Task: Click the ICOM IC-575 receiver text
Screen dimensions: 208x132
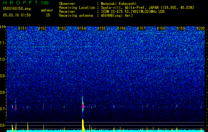Action: click(x=133, y=12)
